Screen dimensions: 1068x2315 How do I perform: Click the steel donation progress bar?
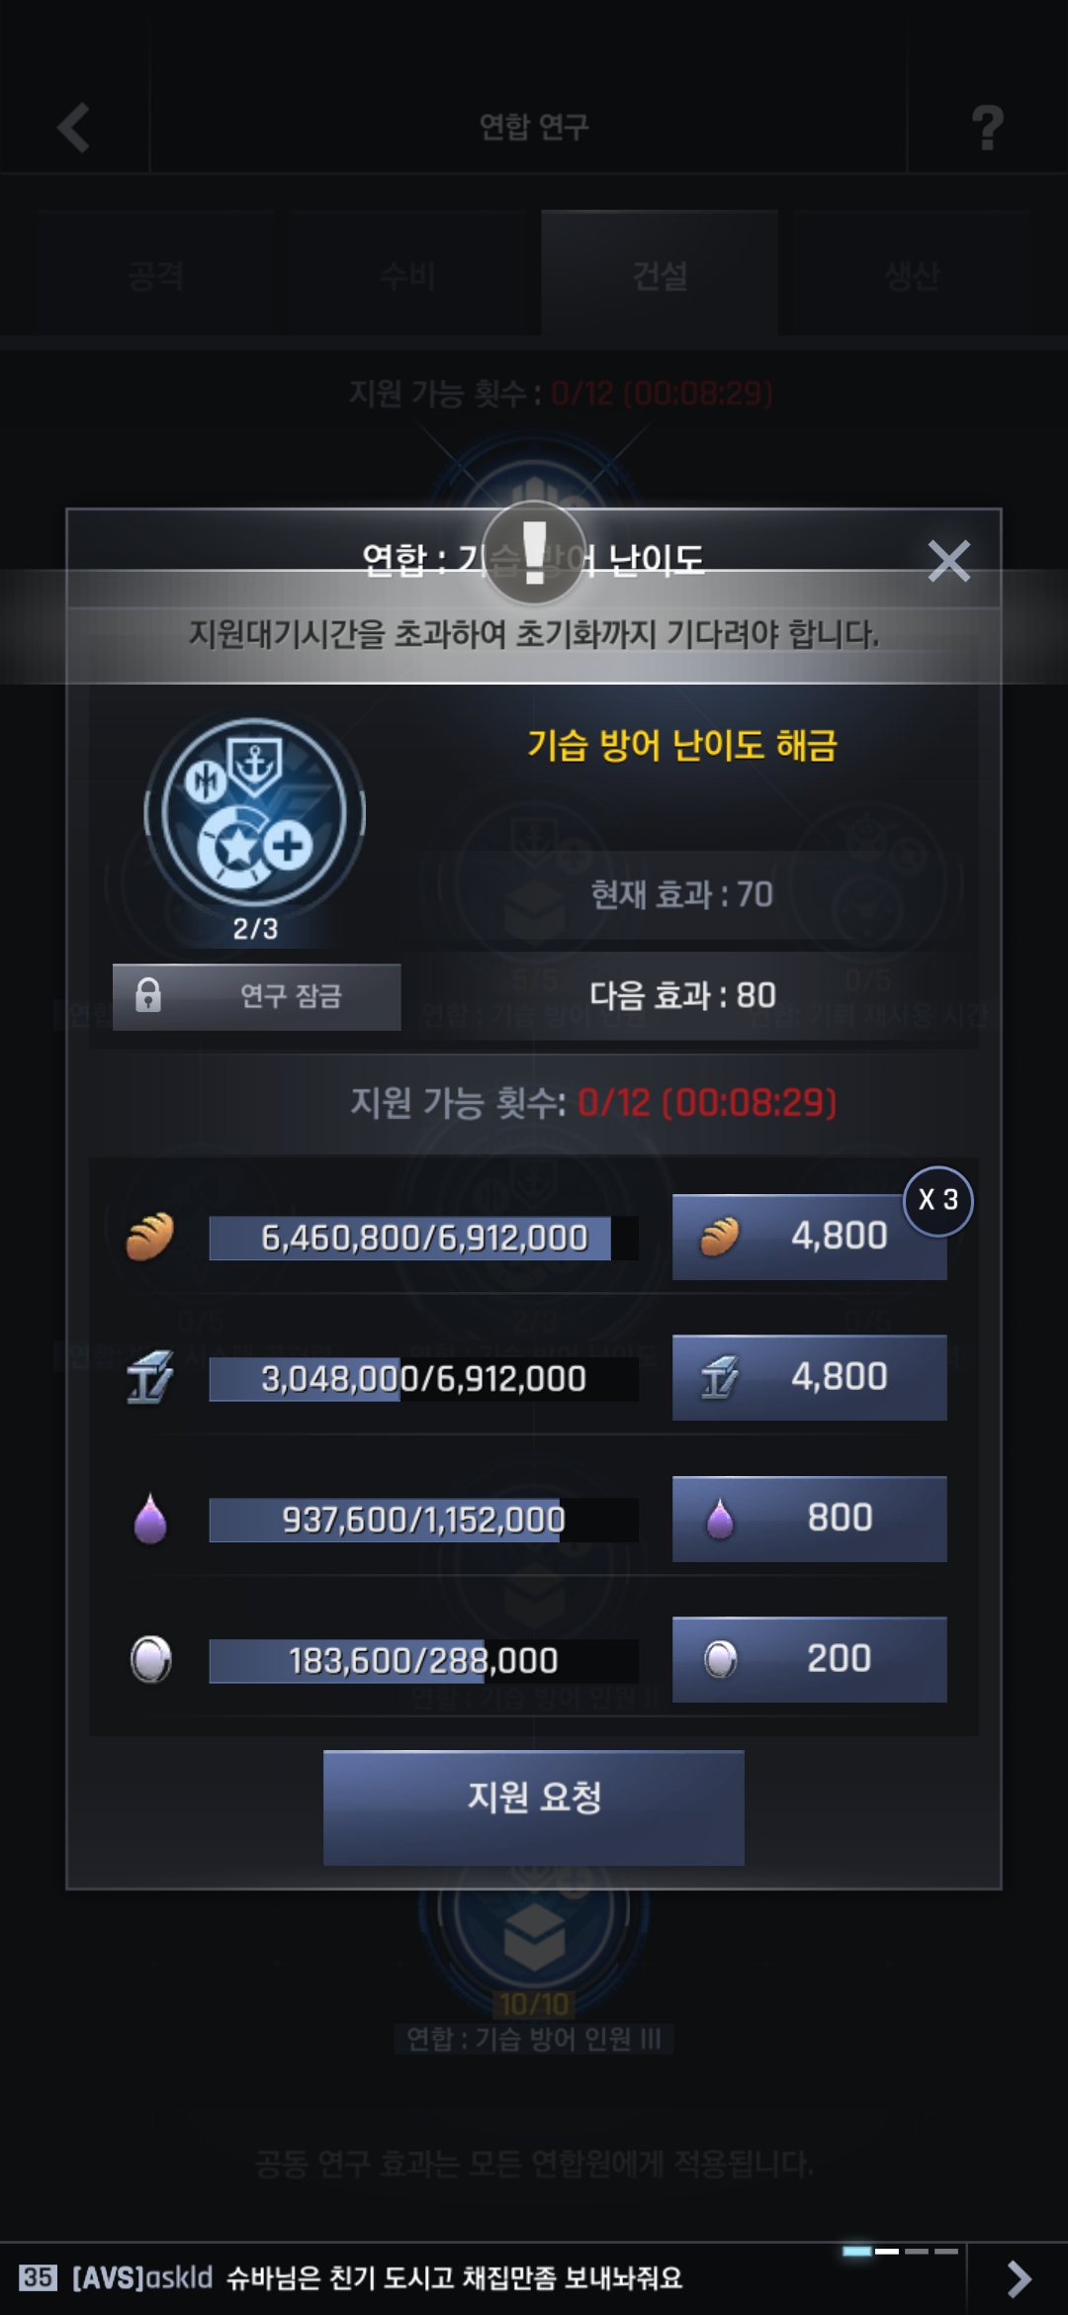[x=423, y=1378]
